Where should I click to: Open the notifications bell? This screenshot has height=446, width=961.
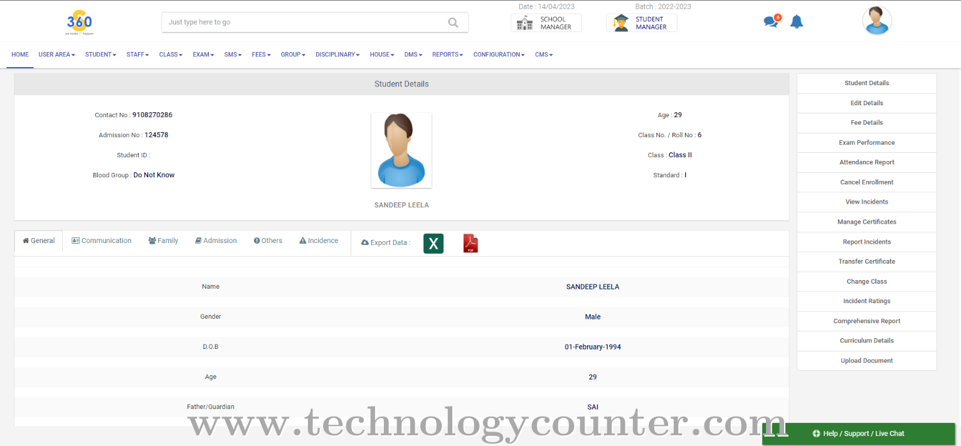pos(797,22)
